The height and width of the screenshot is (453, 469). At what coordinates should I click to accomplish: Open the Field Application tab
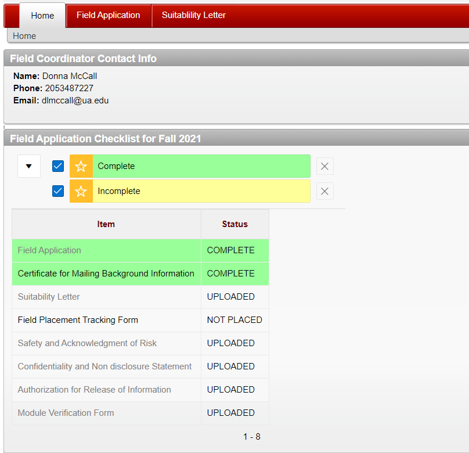coord(108,15)
